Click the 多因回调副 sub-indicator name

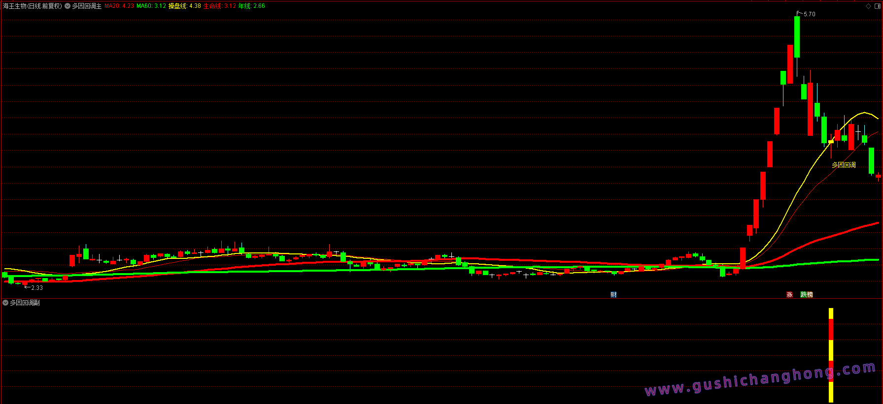(x=25, y=303)
